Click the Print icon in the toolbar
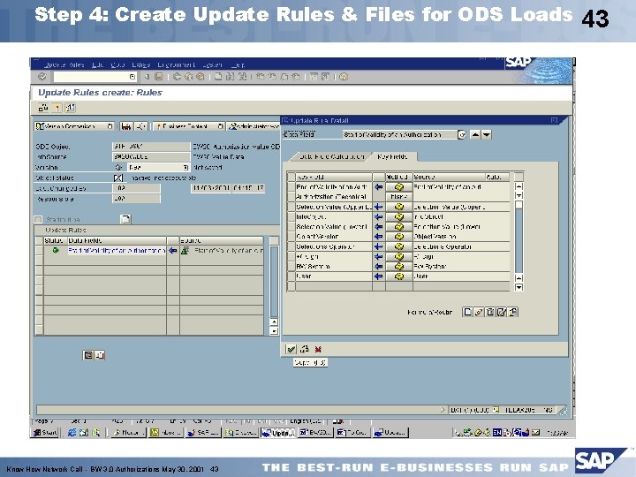 tap(219, 77)
